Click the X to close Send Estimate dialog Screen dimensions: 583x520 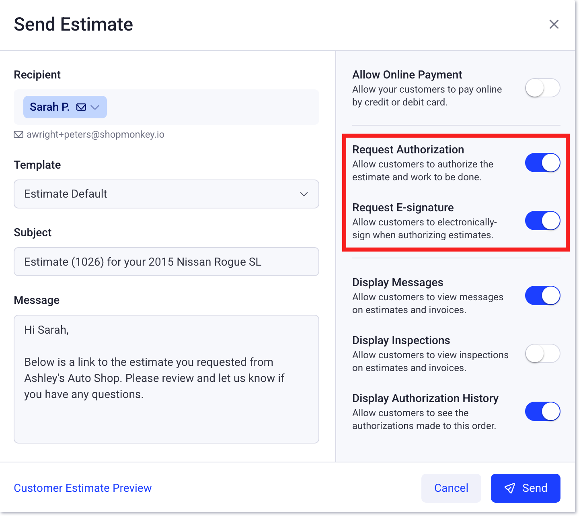pos(554,24)
